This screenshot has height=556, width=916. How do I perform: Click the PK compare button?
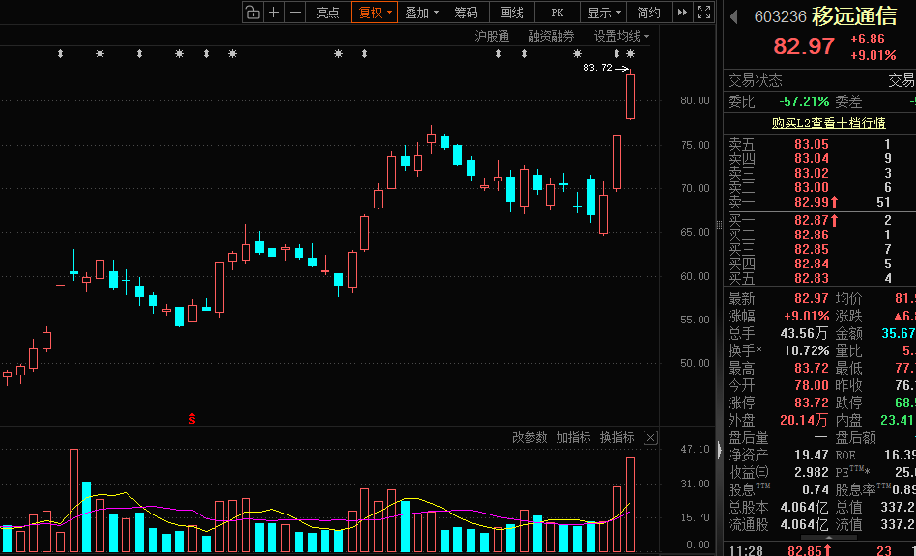pos(558,13)
